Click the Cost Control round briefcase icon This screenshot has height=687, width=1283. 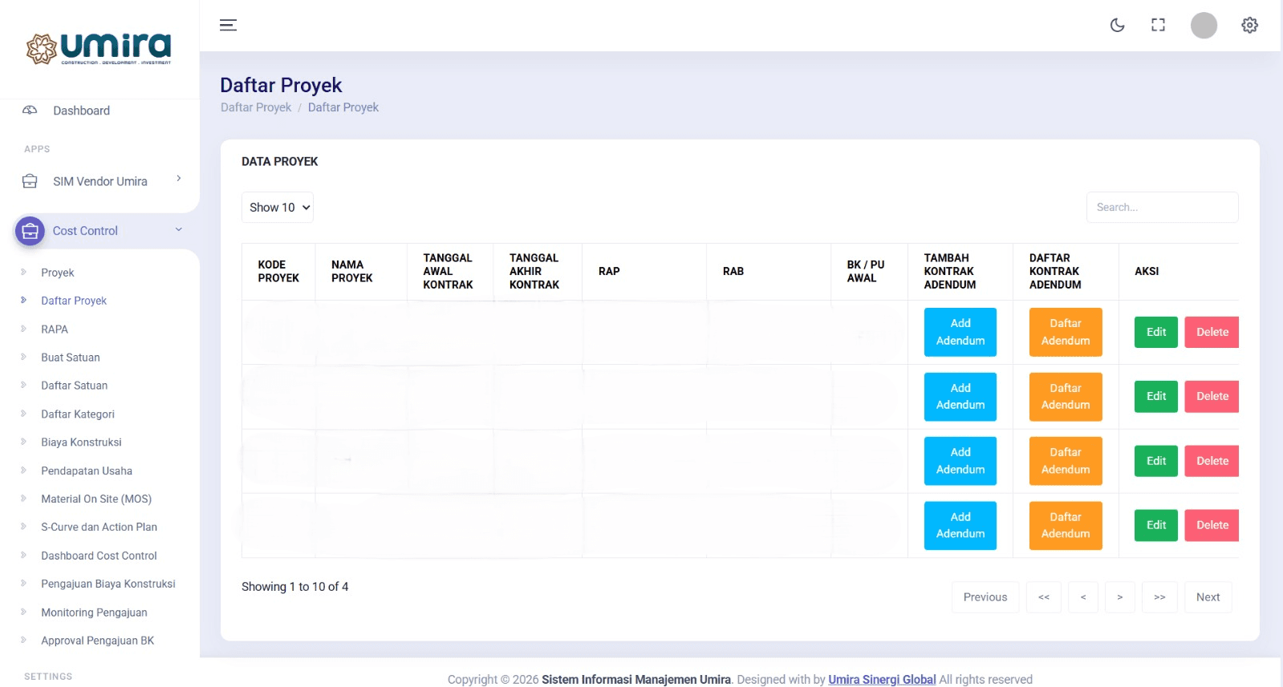pyautogui.click(x=30, y=231)
